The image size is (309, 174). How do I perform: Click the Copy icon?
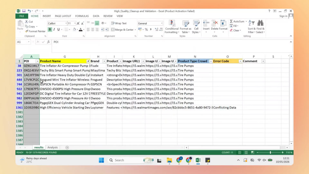27,26
